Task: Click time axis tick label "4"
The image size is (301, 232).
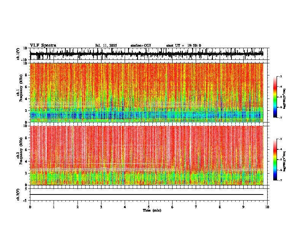Action: click(125, 207)
